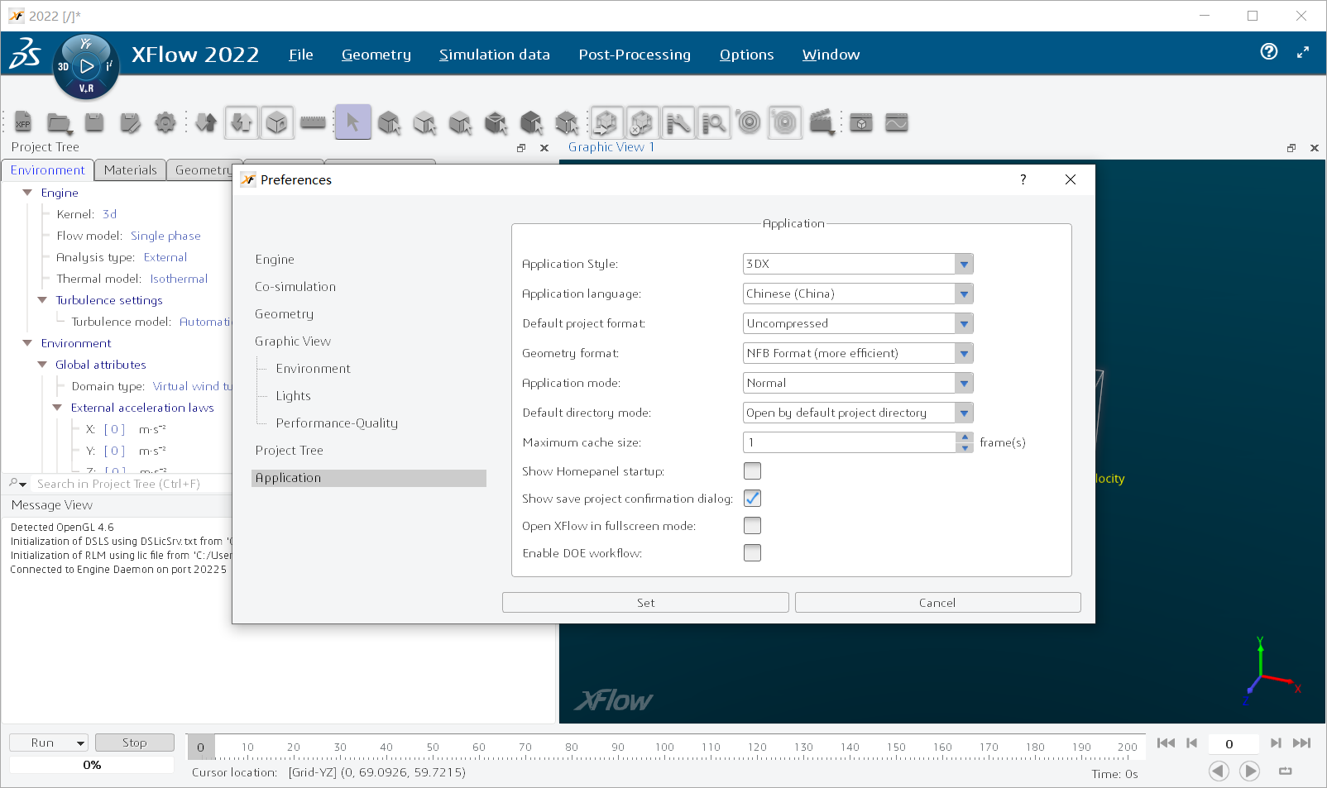The height and width of the screenshot is (788, 1327).
Task: Jump to last frame
Action: point(1301,743)
